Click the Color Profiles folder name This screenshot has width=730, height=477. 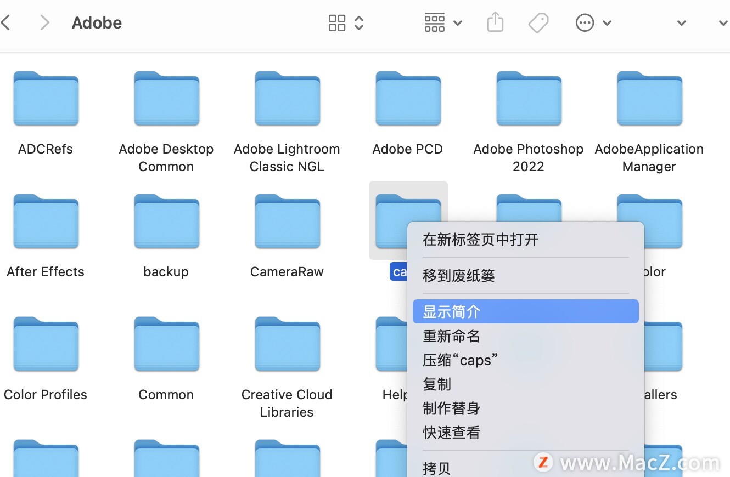click(46, 395)
